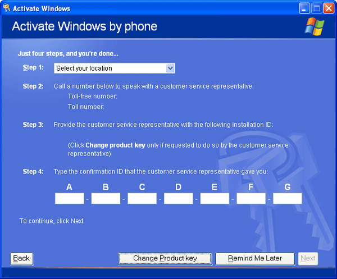Click Remind Me Later button
337x279 pixels.
(x=255, y=259)
